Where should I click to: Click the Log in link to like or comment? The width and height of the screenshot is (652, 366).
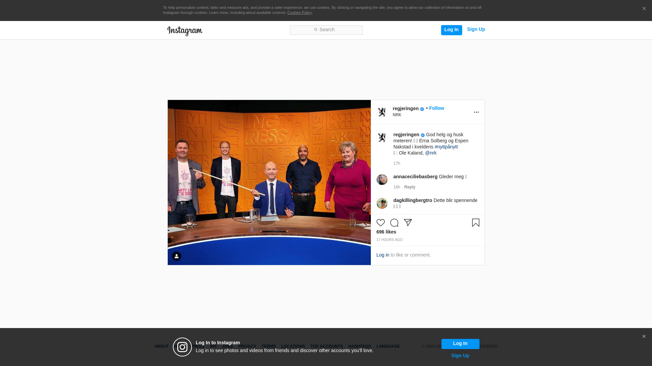pos(383,255)
